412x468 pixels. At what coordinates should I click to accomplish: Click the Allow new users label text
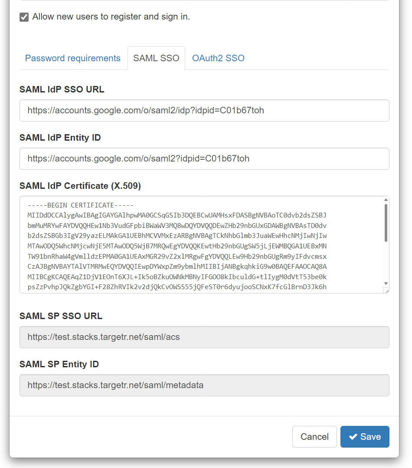pyautogui.click(x=111, y=16)
